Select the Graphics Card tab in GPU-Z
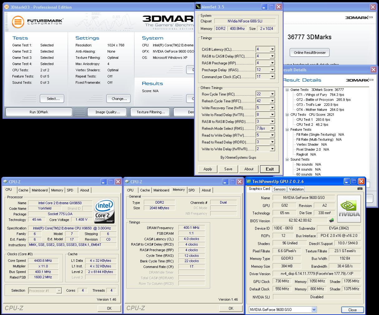Image resolution: width=379 pixels, height=315 pixels. click(x=259, y=189)
